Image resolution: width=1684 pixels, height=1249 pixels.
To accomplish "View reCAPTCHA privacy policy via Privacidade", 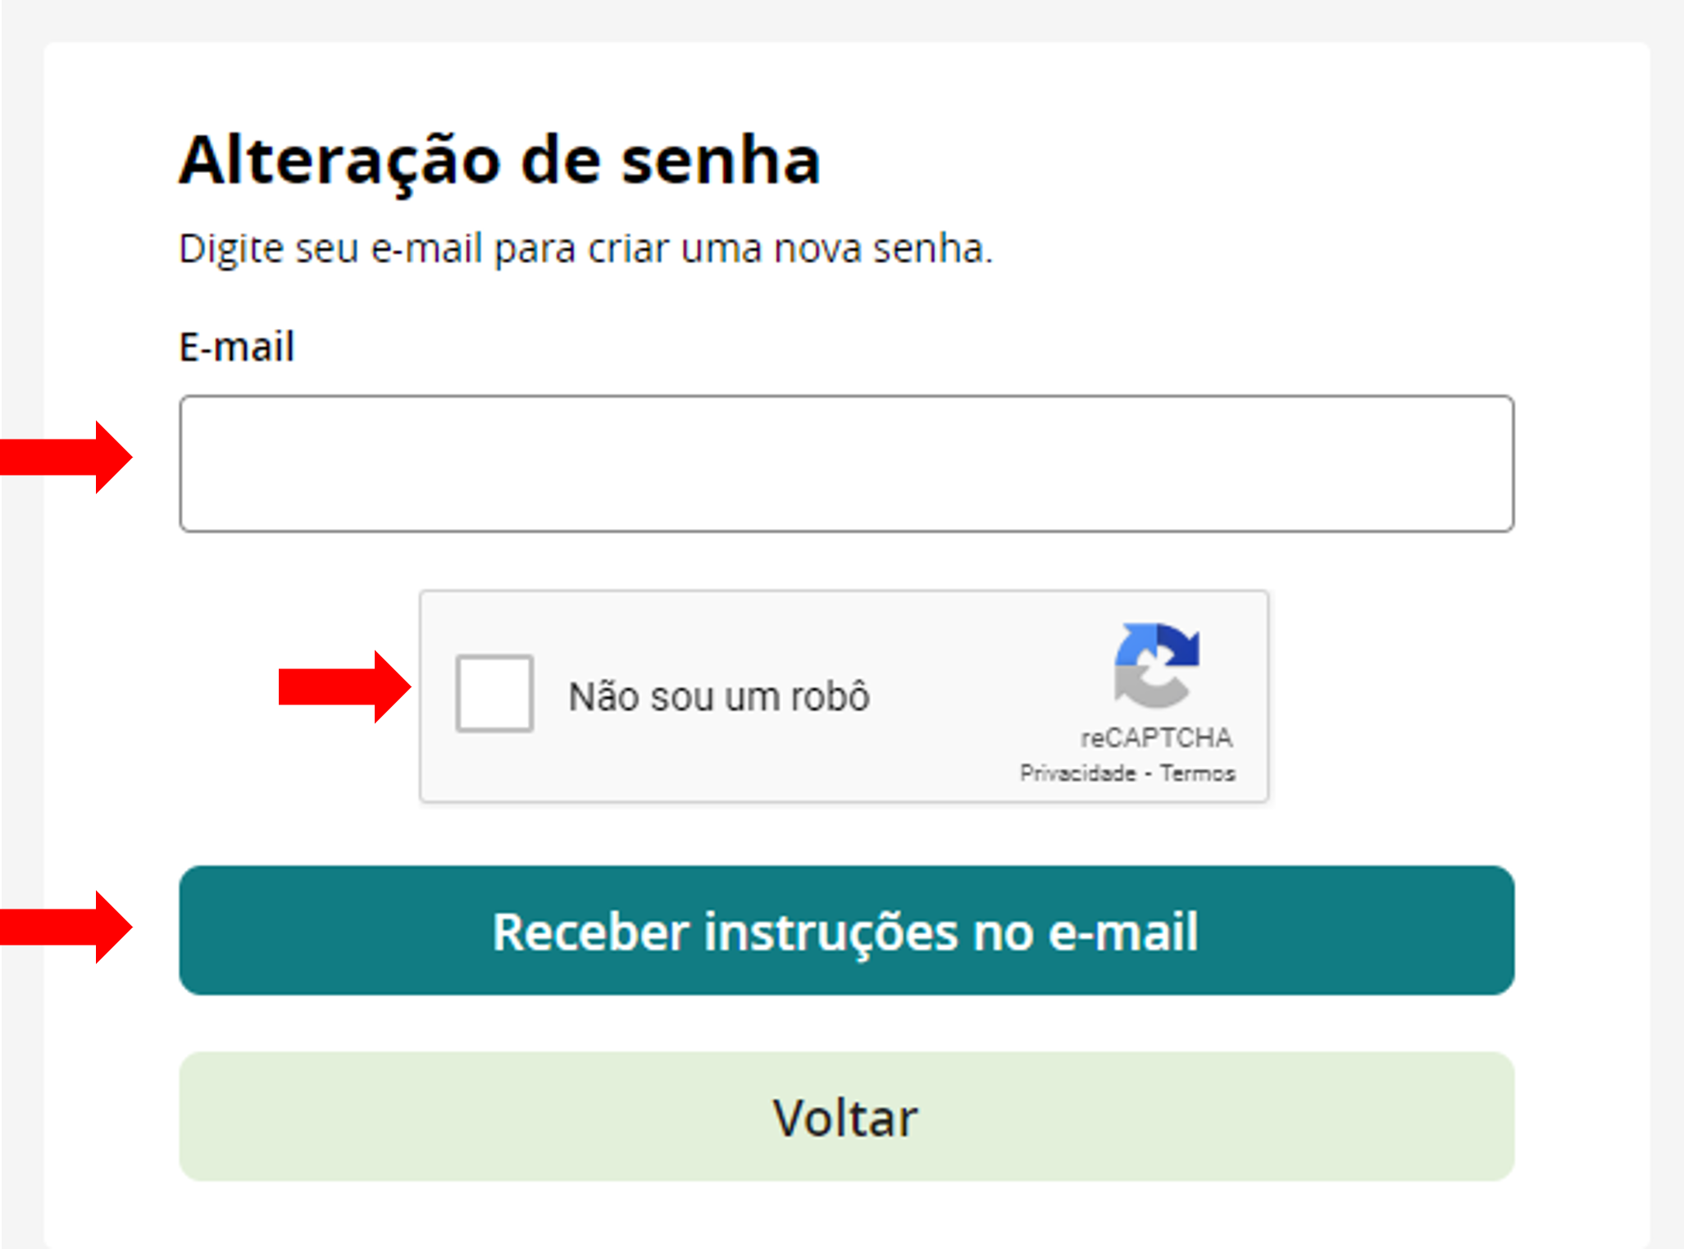I will pyautogui.click(x=1077, y=773).
